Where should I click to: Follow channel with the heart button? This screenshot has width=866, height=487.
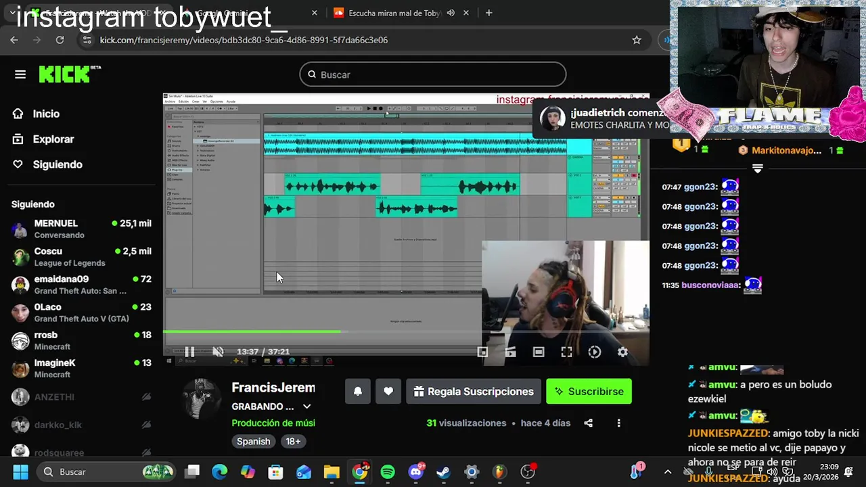click(388, 391)
